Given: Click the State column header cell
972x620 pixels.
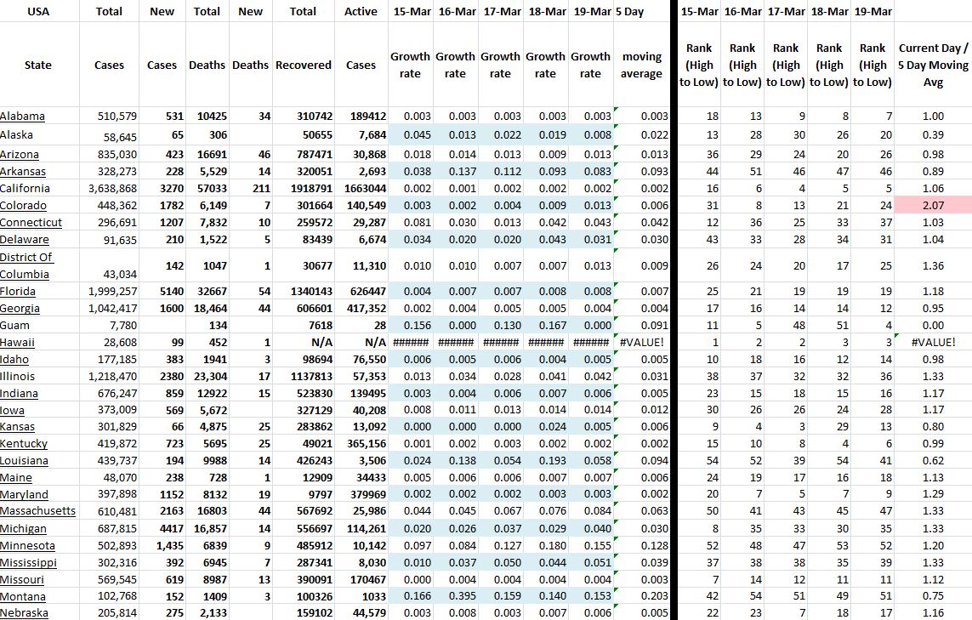Looking at the screenshot, I should 38,65.
